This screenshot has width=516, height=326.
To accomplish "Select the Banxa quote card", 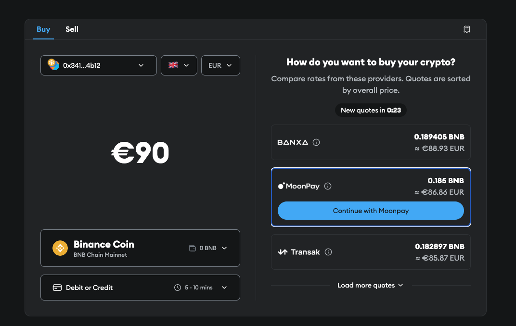I will [x=371, y=142].
